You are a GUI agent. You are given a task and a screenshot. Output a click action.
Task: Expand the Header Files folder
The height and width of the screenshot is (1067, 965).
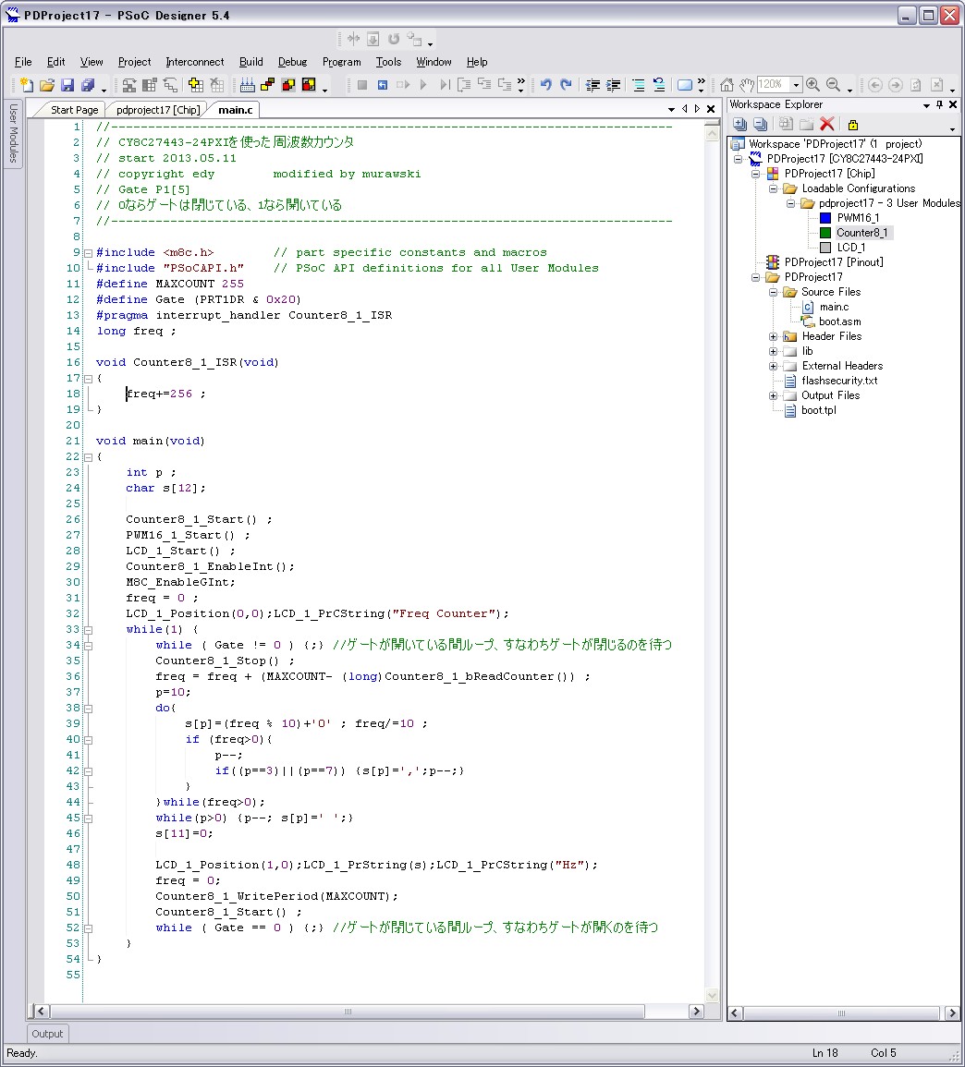pos(773,336)
